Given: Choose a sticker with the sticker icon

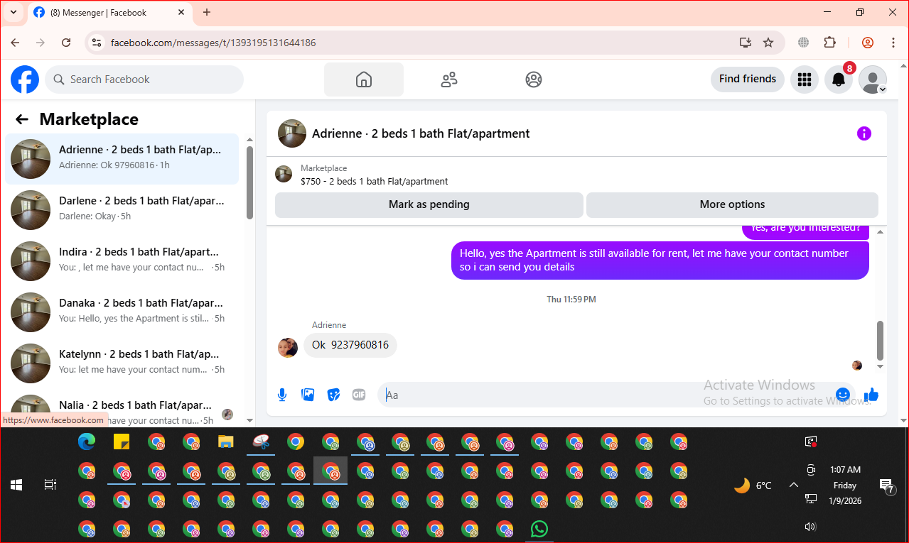Looking at the screenshot, I should 333,395.
